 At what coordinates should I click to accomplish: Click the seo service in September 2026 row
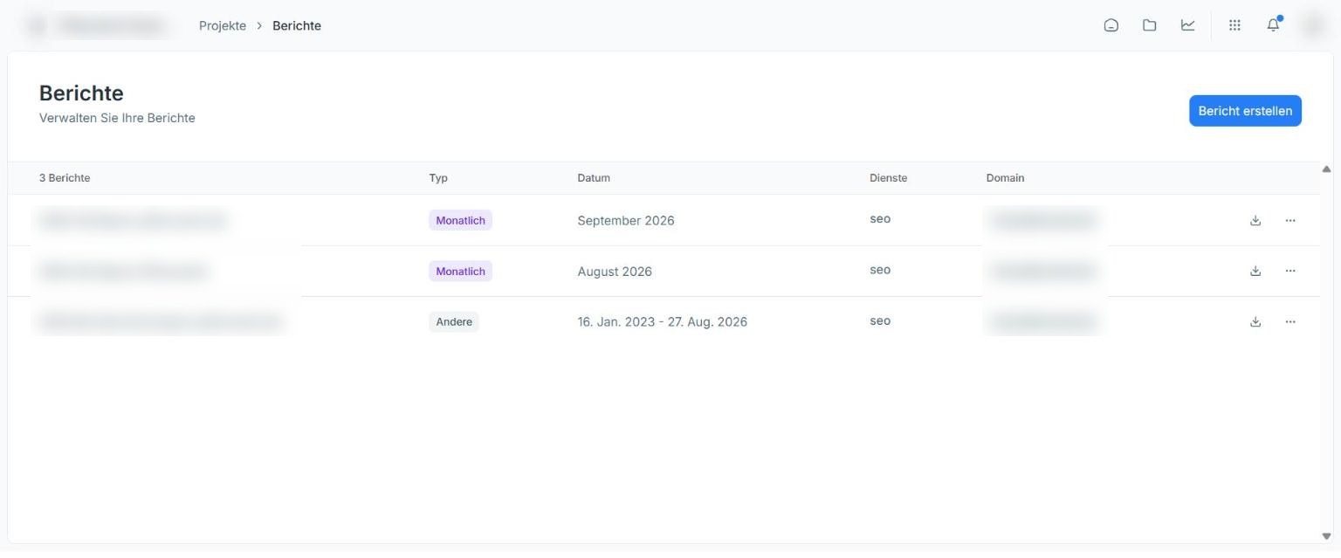(x=880, y=219)
